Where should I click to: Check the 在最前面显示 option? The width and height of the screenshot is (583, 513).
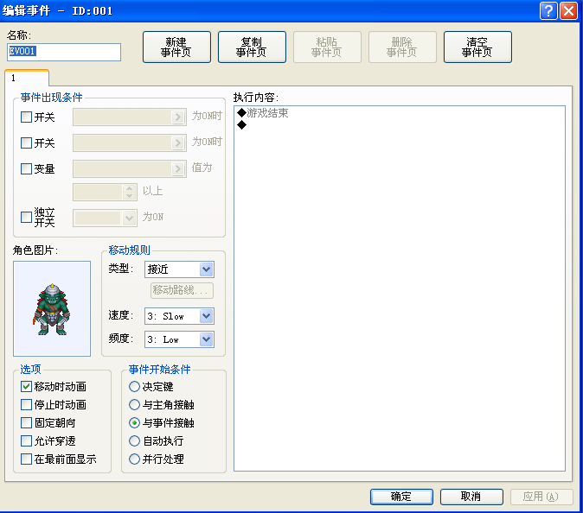point(26,459)
